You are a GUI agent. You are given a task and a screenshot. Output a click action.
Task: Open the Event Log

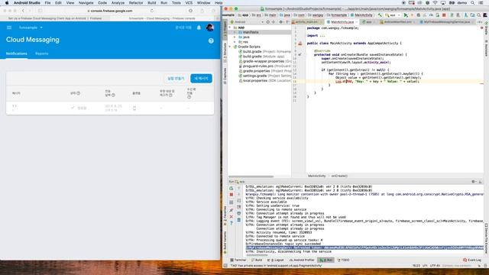tap(472, 260)
